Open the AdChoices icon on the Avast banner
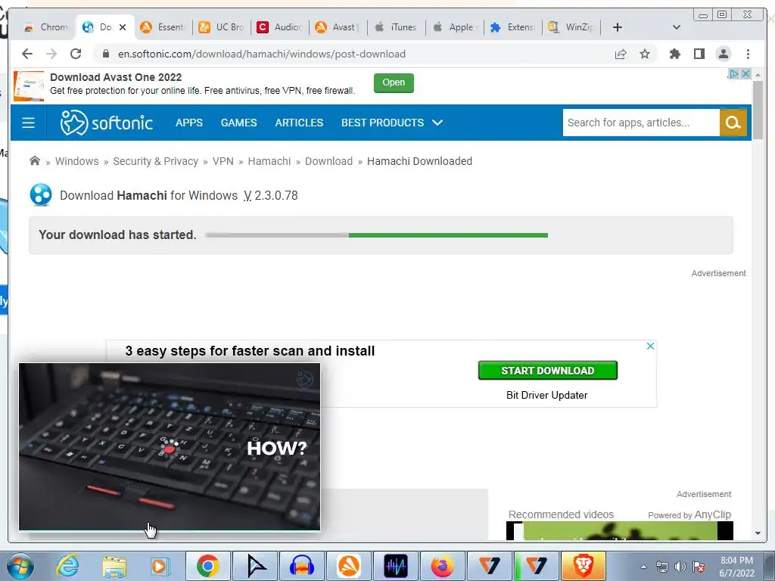Image resolution: width=775 pixels, height=581 pixels. coord(734,73)
